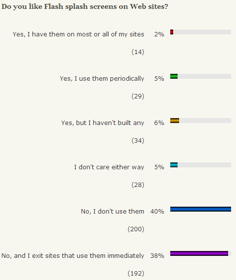Click the (200) vote count

[136, 229]
